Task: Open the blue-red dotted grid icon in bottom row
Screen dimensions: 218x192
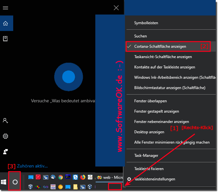Action: [x=53, y=187]
